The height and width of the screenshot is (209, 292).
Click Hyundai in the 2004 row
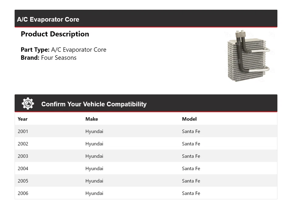click(x=94, y=169)
